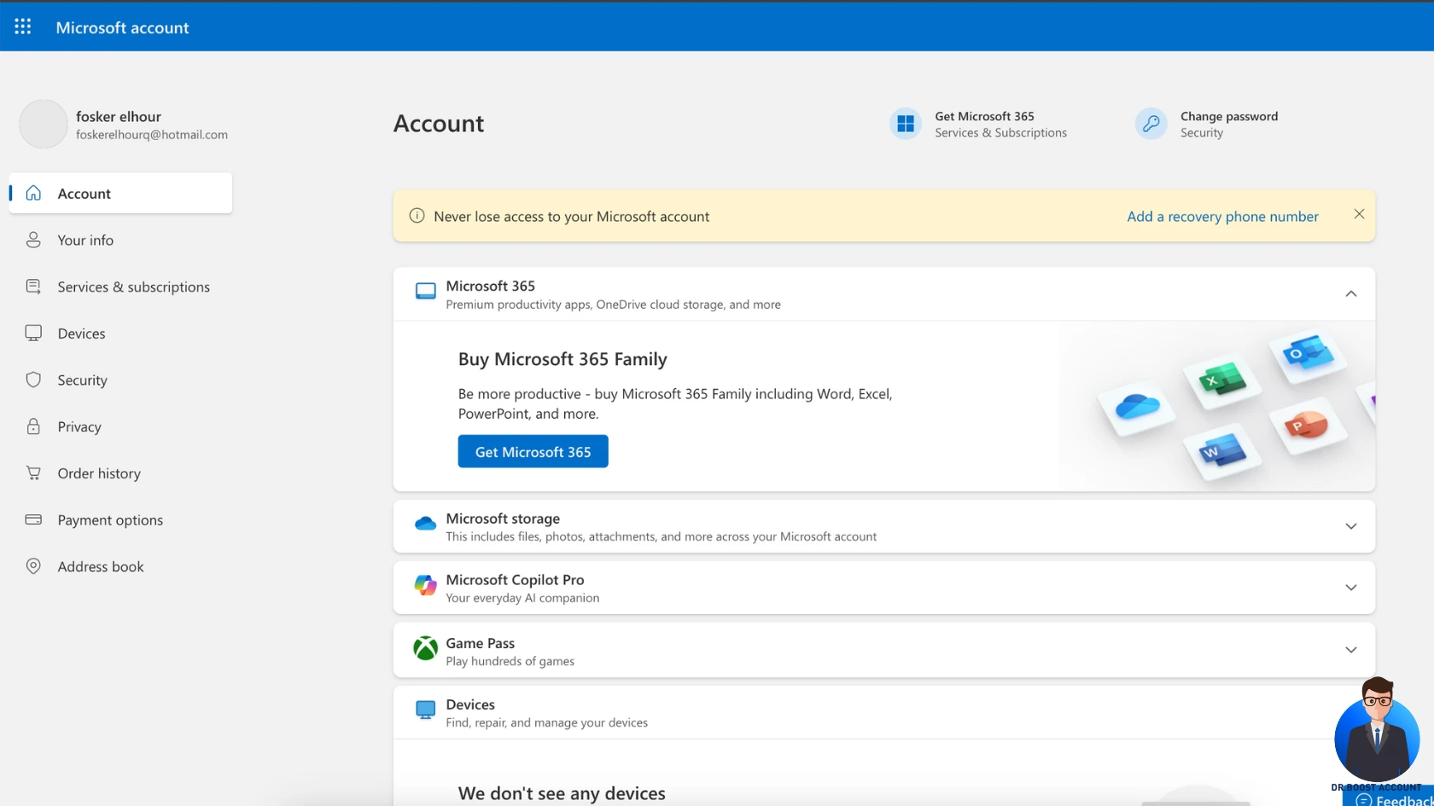Click 'Never lose access to your Microsoft account' text
The width and height of the screenshot is (1434, 806).
[x=571, y=217]
